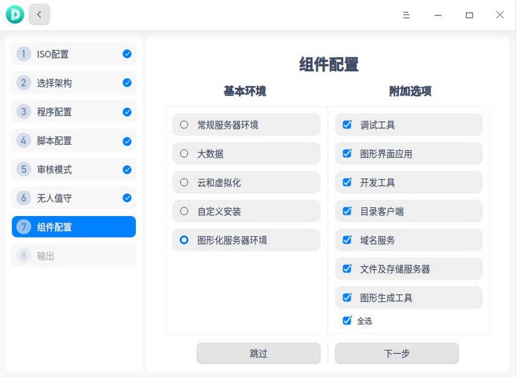Image resolution: width=516 pixels, height=377 pixels.
Task: Uncheck the 调试工具 checkbox
Action: [x=346, y=124]
